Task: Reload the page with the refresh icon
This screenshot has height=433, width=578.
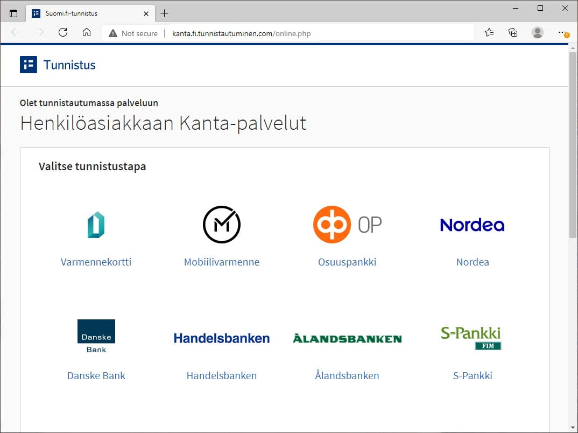Action: coord(63,32)
